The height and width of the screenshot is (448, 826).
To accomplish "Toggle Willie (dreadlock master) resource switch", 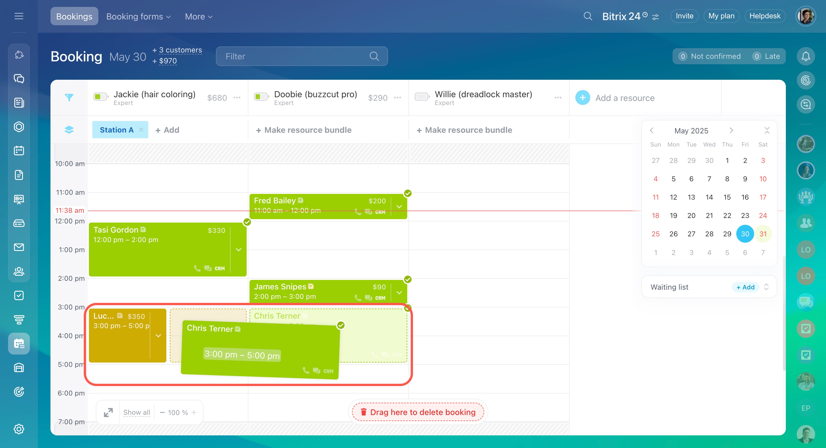I will click(422, 97).
